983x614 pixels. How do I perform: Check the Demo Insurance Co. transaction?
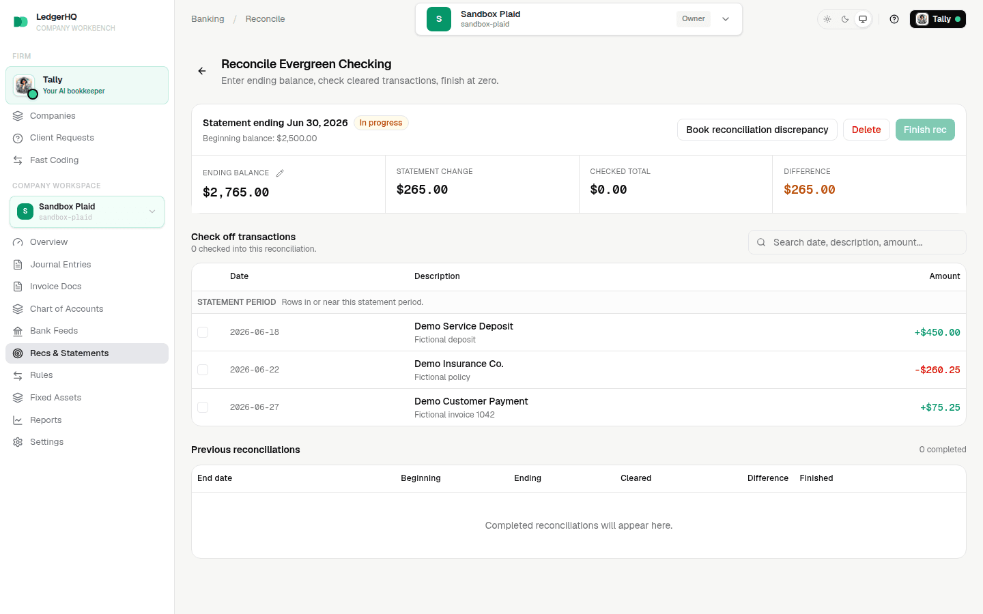pos(203,370)
